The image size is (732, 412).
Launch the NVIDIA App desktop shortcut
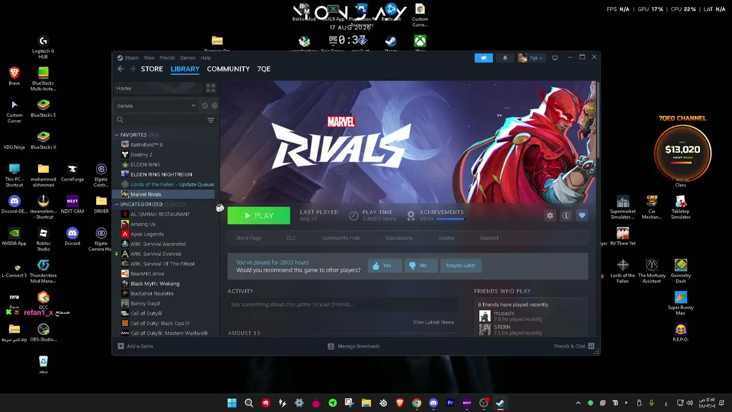coord(14,236)
